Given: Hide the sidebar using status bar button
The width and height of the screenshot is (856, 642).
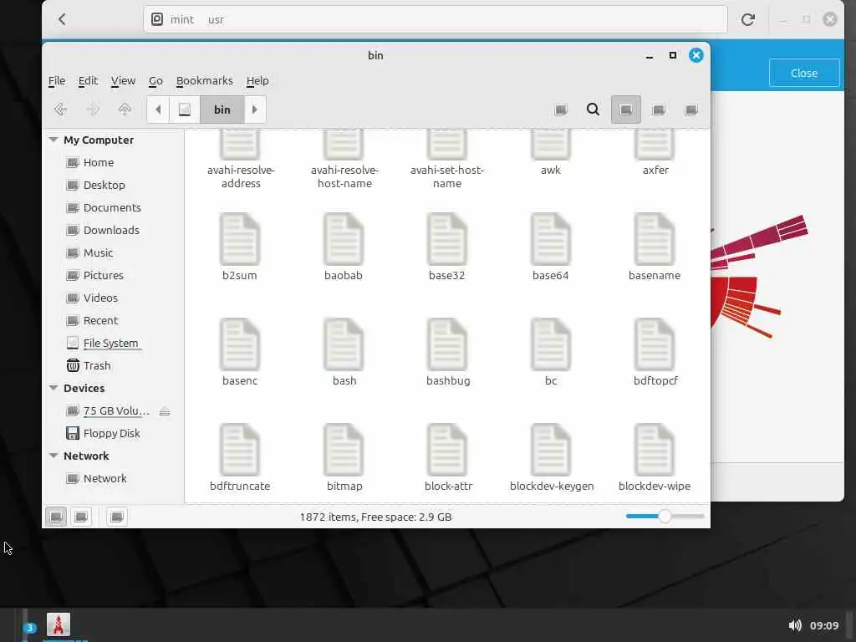Looking at the screenshot, I should pyautogui.click(x=117, y=517).
